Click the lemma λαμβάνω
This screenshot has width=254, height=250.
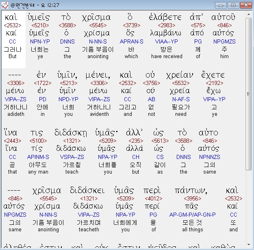(165, 33)
